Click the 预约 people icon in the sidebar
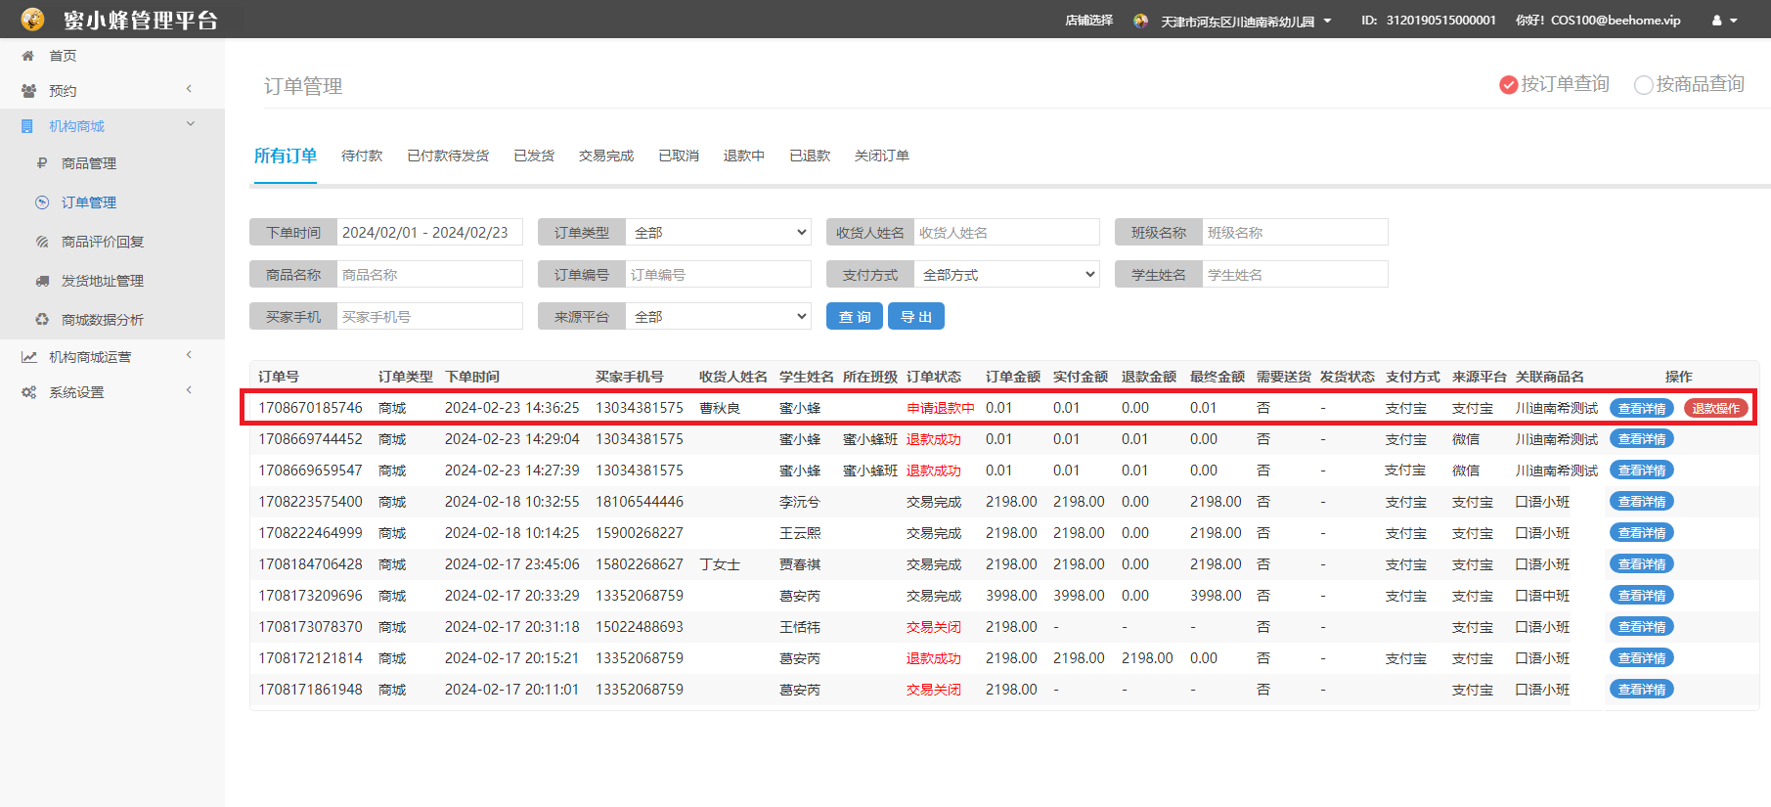 tap(28, 91)
